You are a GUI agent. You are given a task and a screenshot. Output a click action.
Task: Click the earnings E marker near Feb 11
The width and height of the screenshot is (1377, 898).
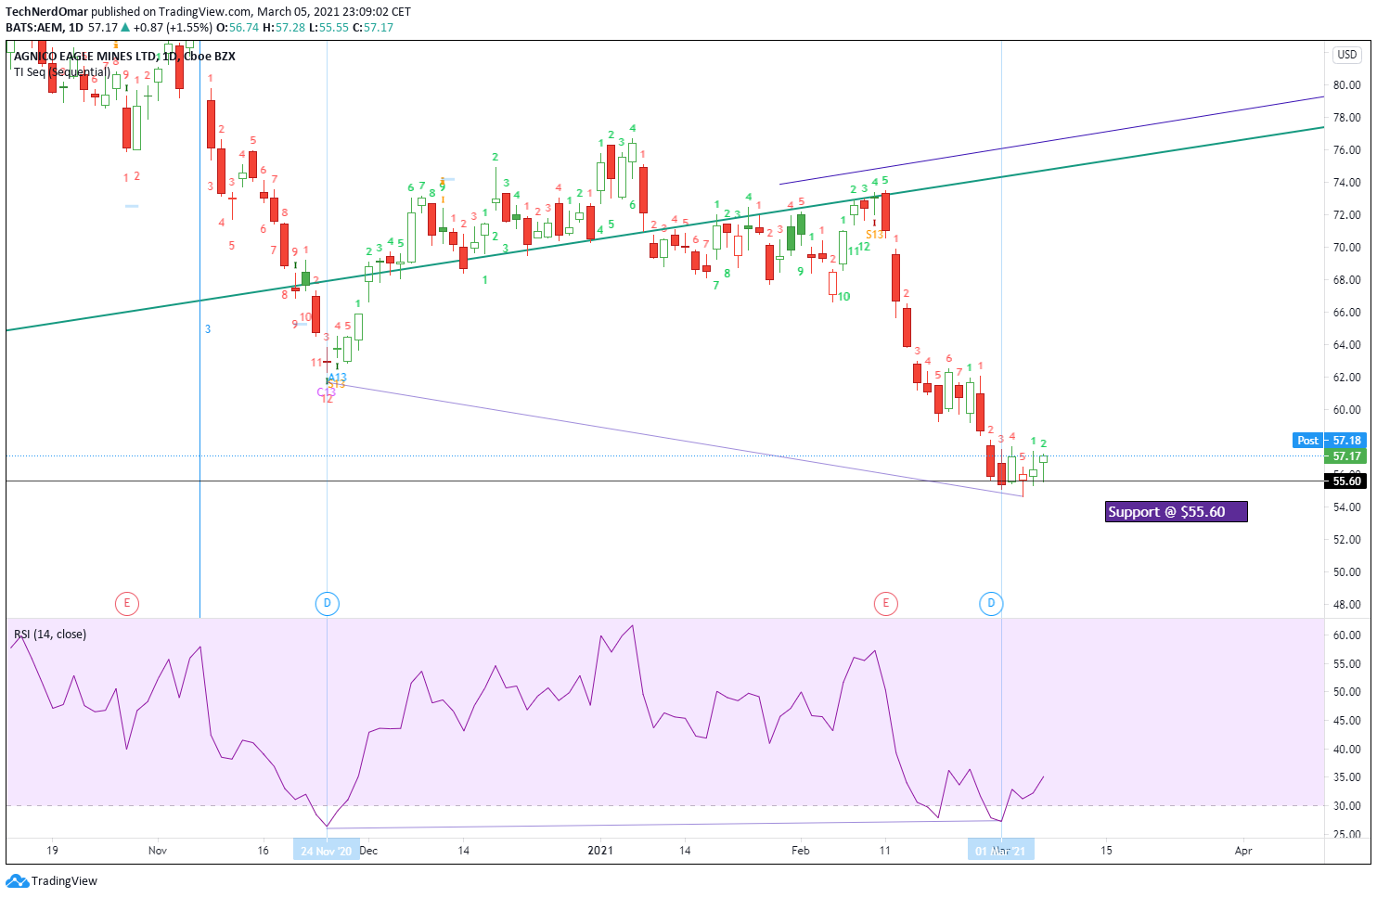pyautogui.click(x=885, y=604)
